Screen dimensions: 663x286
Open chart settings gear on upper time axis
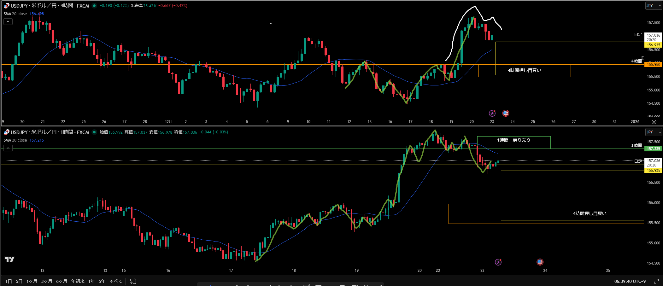pos(654,122)
